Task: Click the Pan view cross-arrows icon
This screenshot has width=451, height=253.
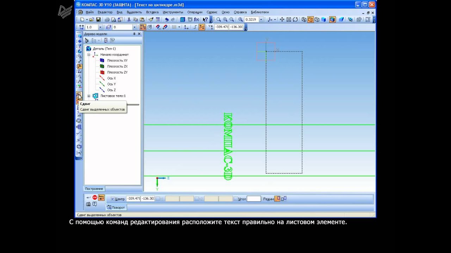Action: (282, 20)
